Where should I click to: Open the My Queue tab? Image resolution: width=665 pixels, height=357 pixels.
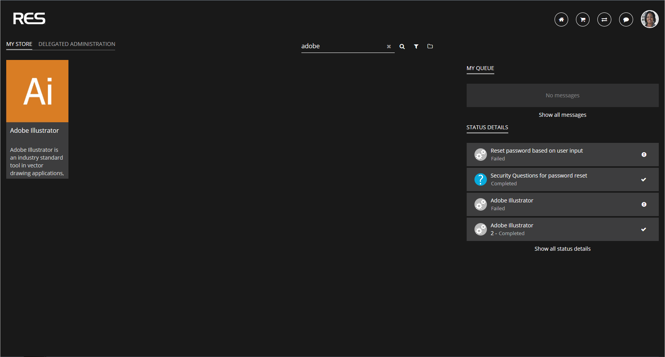click(x=480, y=68)
